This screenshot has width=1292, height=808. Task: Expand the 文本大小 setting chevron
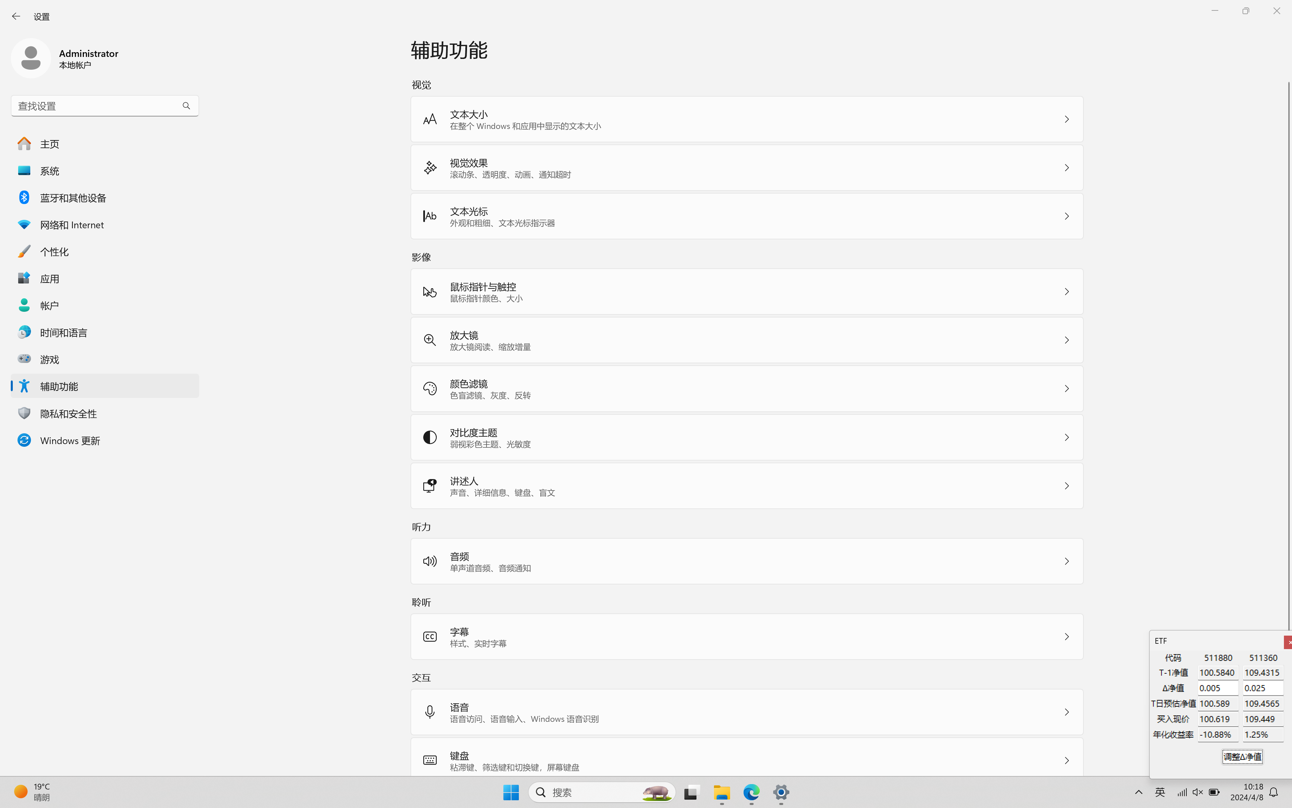tap(1066, 120)
